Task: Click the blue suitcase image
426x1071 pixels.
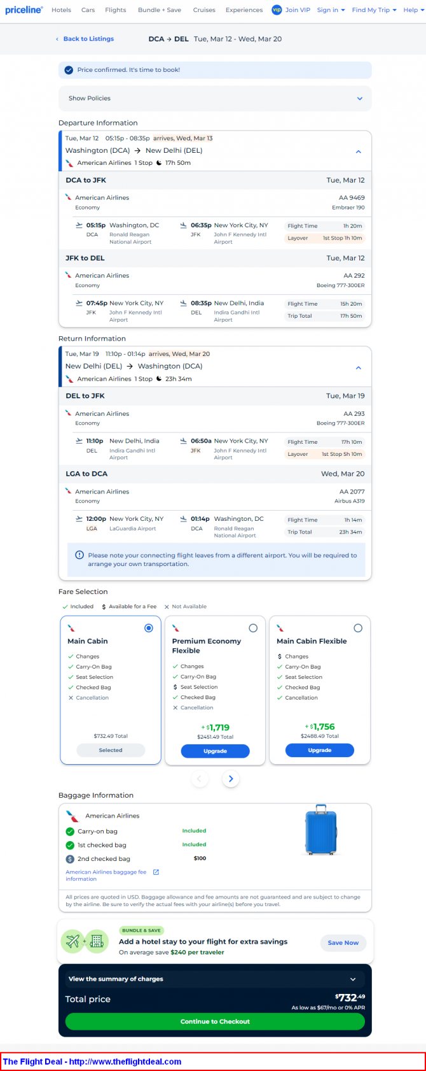Action: (320, 830)
